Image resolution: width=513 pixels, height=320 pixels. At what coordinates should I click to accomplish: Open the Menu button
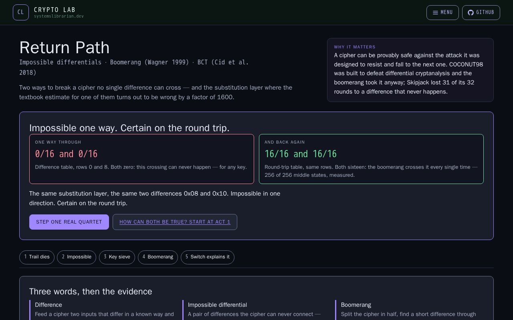pyautogui.click(x=442, y=12)
